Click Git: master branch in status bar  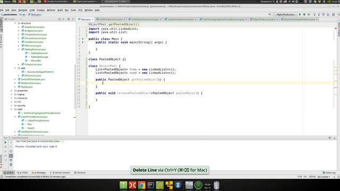[x=324, y=177]
